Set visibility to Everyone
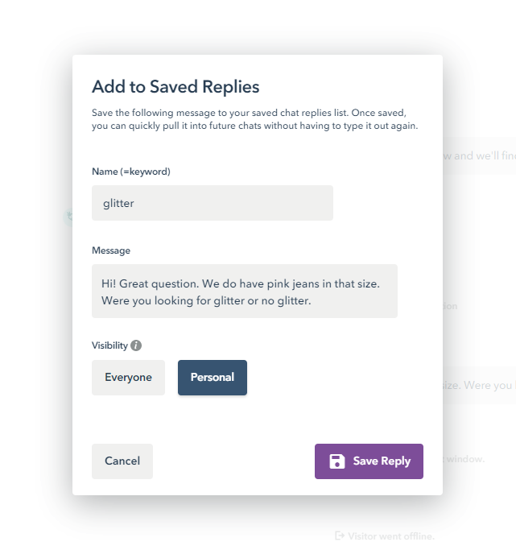Screen dimensions: 516x550 (x=128, y=378)
